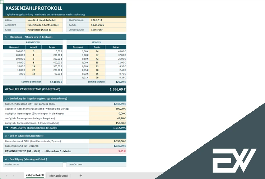Select the Hauptkasse (Kasse 1) cell
The width and height of the screenshot is (265, 179).
(x=44, y=30)
